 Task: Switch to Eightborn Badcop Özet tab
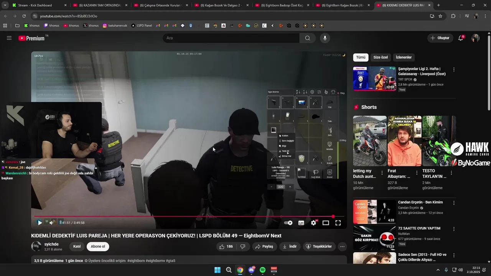[x=281, y=5]
